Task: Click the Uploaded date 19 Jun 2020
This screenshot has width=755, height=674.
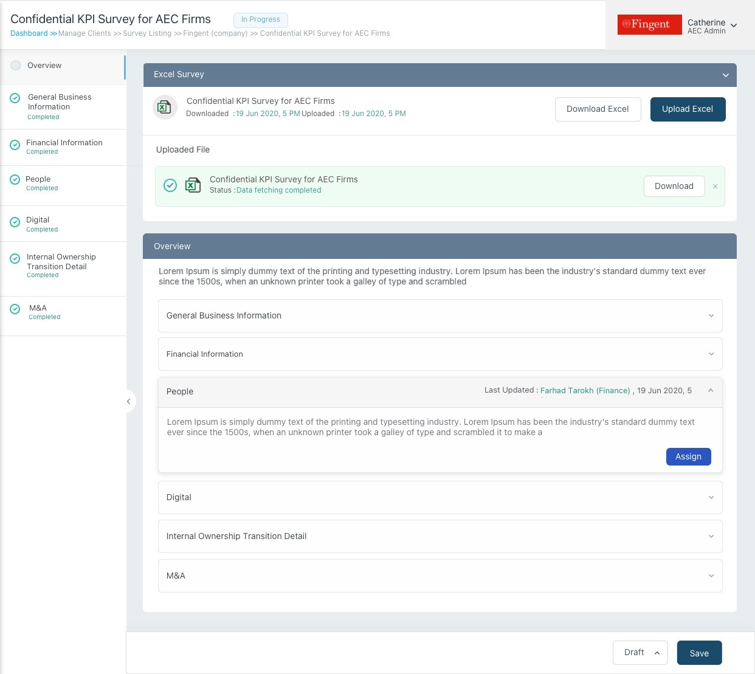Action: (373, 114)
